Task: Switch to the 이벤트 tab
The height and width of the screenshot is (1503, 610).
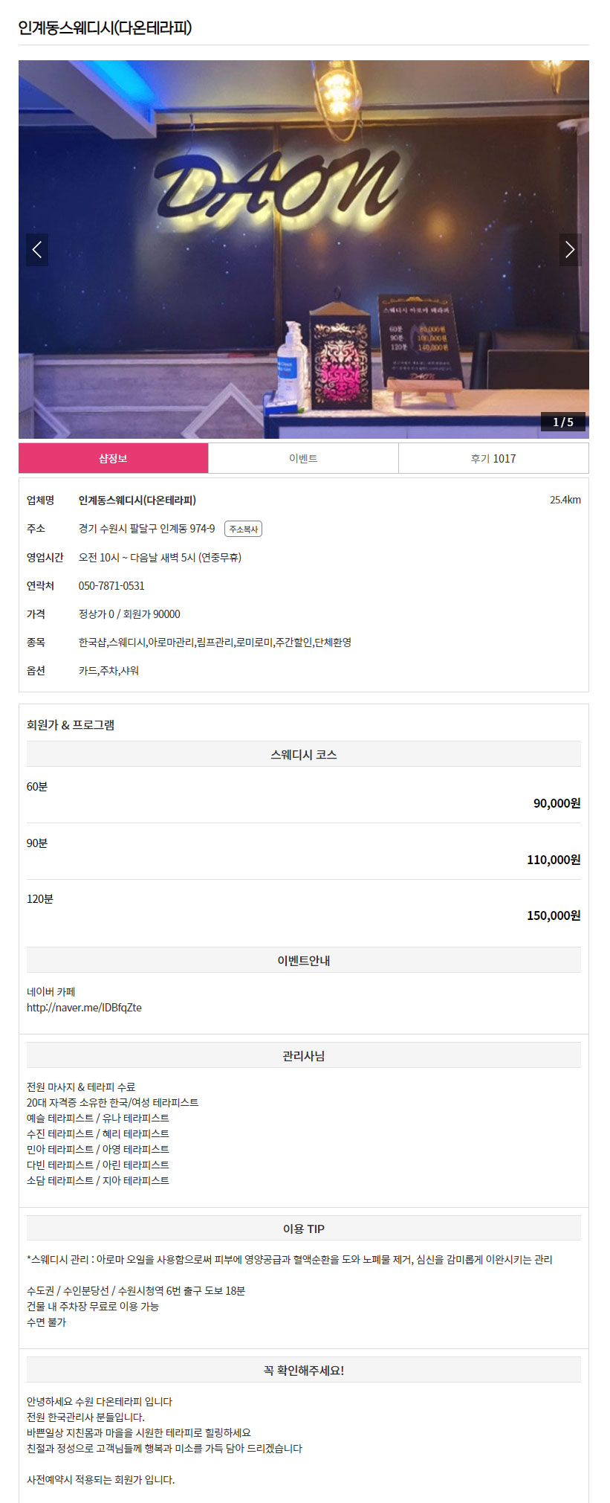Action: (x=303, y=458)
